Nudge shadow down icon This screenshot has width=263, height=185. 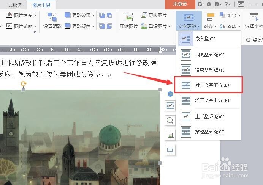coord(110,16)
